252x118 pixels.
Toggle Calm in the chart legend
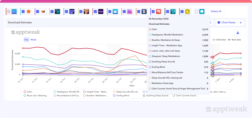point(28,92)
